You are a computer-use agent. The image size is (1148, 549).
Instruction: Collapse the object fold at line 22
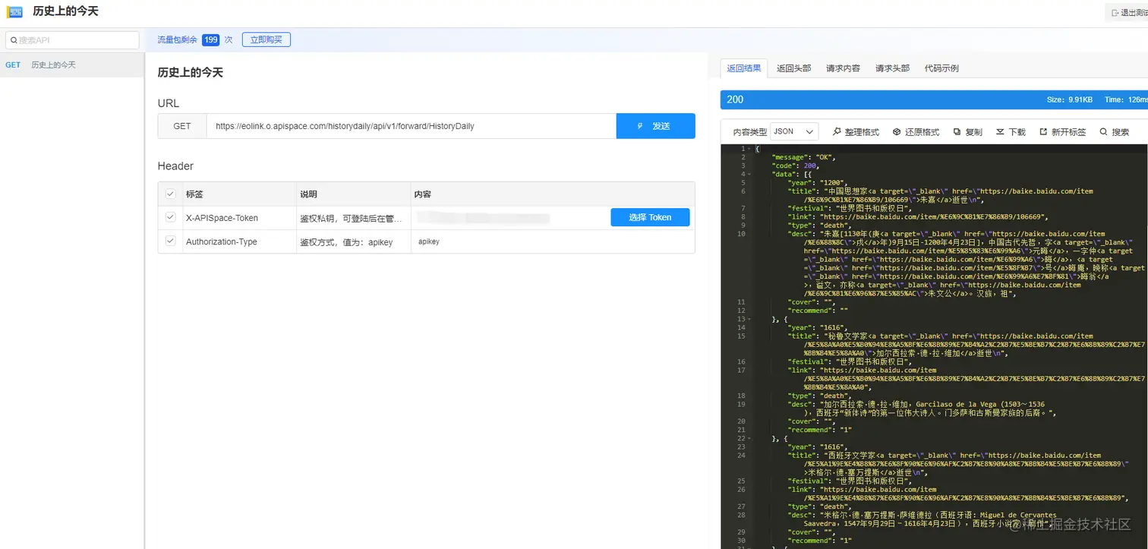749,438
